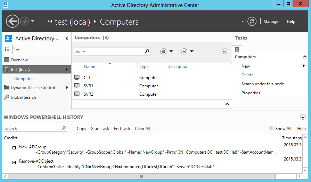Open dropdown arrow next to list options icon
This screenshot has height=182, width=311.
(171, 51)
